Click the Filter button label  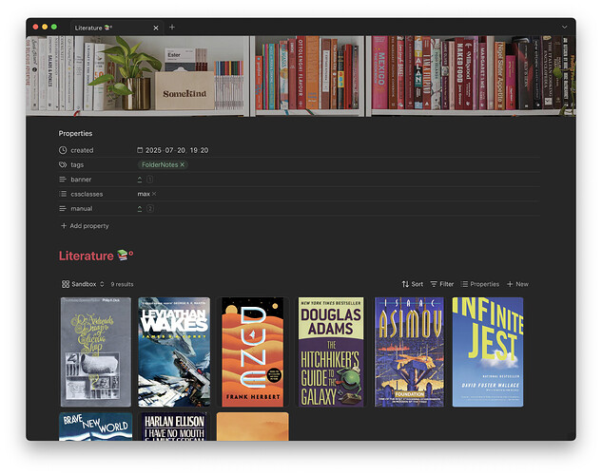447,284
